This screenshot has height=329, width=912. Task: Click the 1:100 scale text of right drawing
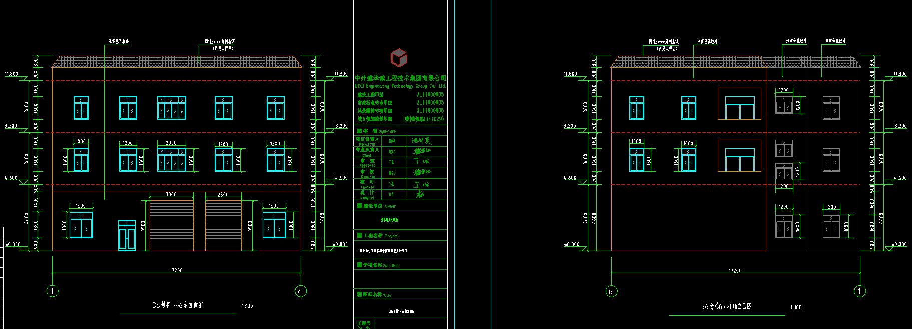tap(796, 307)
